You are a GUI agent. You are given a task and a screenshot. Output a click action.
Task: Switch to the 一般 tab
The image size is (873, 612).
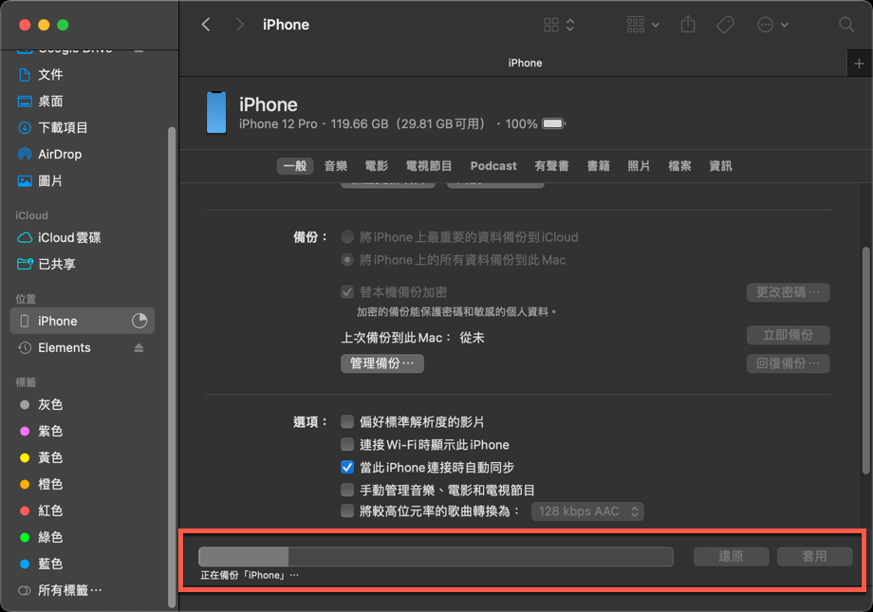point(295,166)
